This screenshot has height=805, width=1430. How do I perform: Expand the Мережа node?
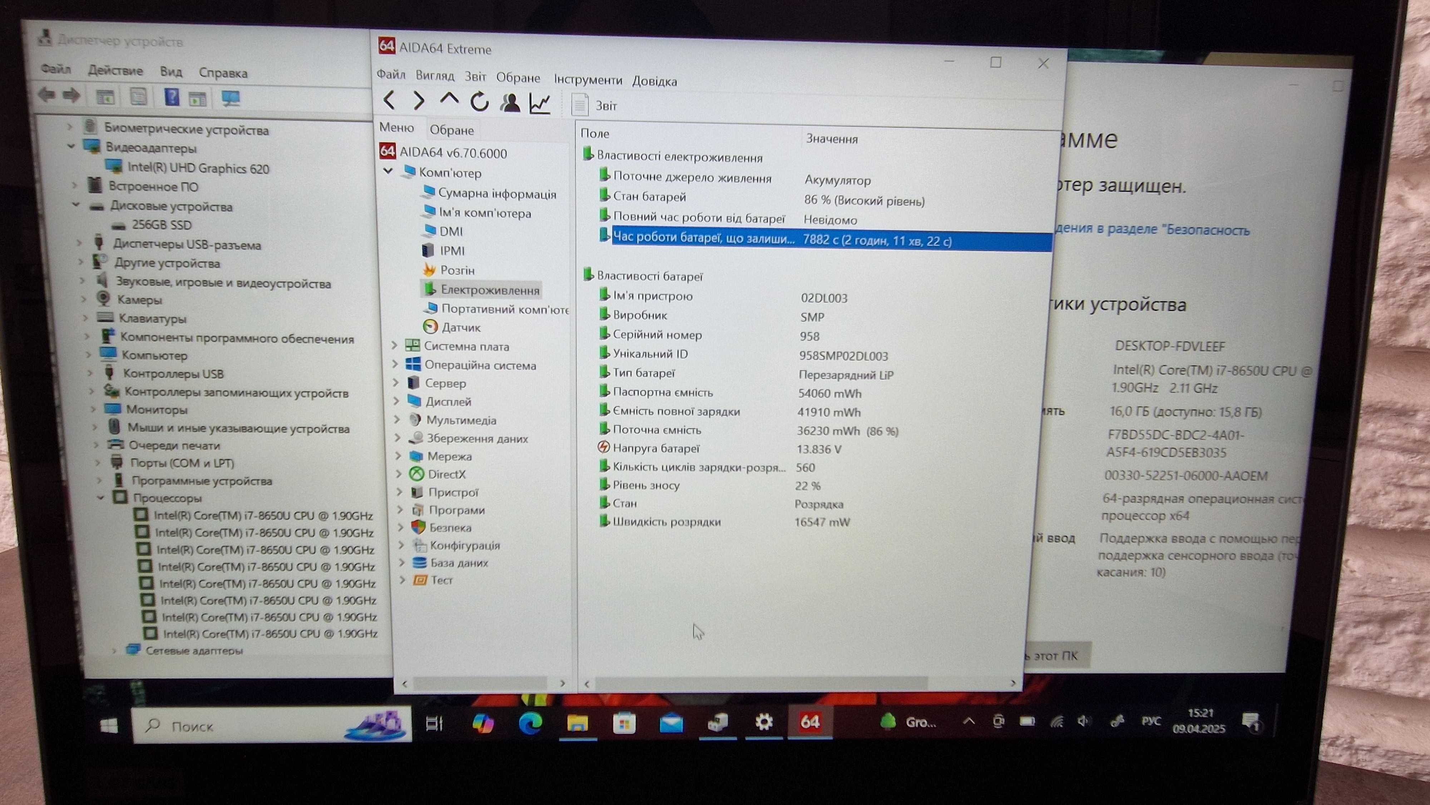point(398,456)
